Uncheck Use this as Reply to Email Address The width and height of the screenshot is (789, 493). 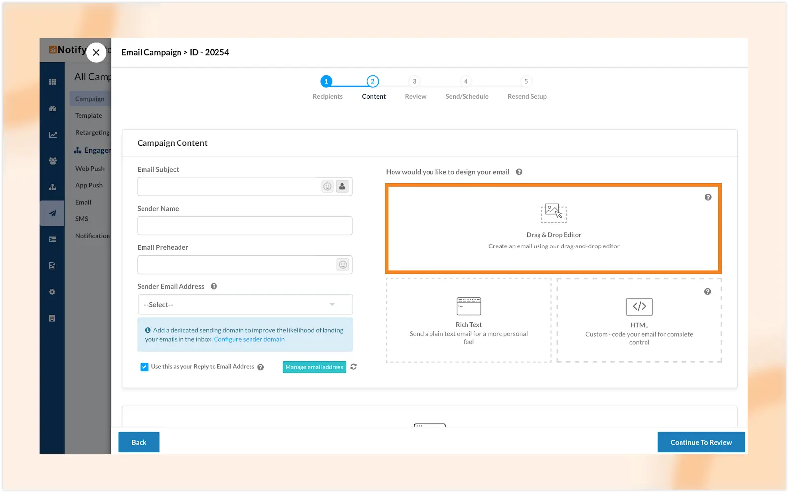pyautogui.click(x=144, y=367)
